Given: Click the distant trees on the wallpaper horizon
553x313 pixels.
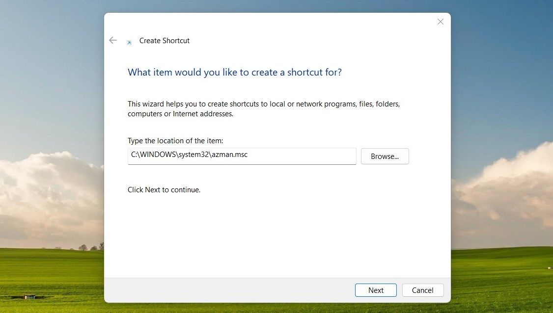Looking at the screenshot, I should coord(91,247).
